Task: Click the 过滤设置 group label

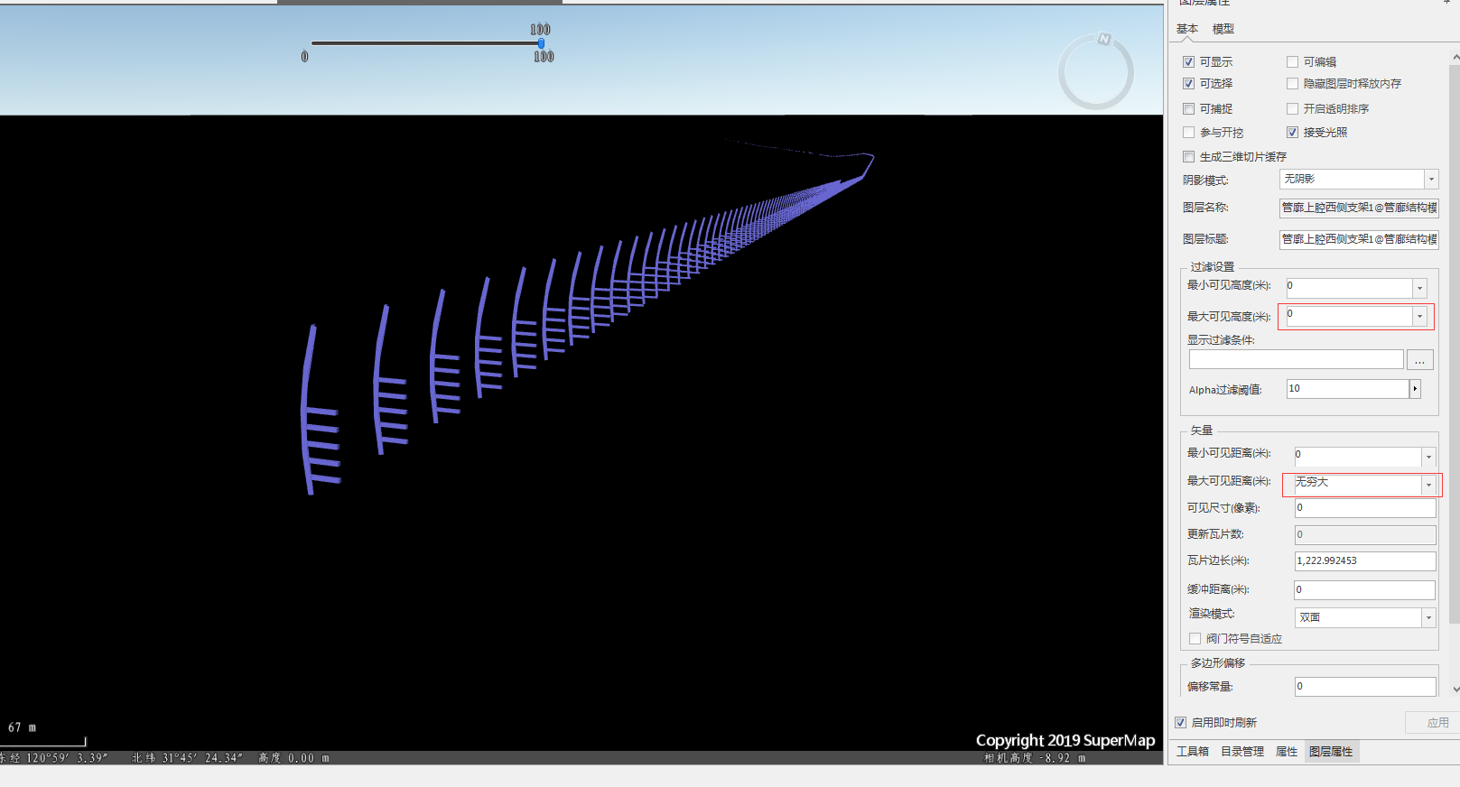Action: click(x=1212, y=267)
